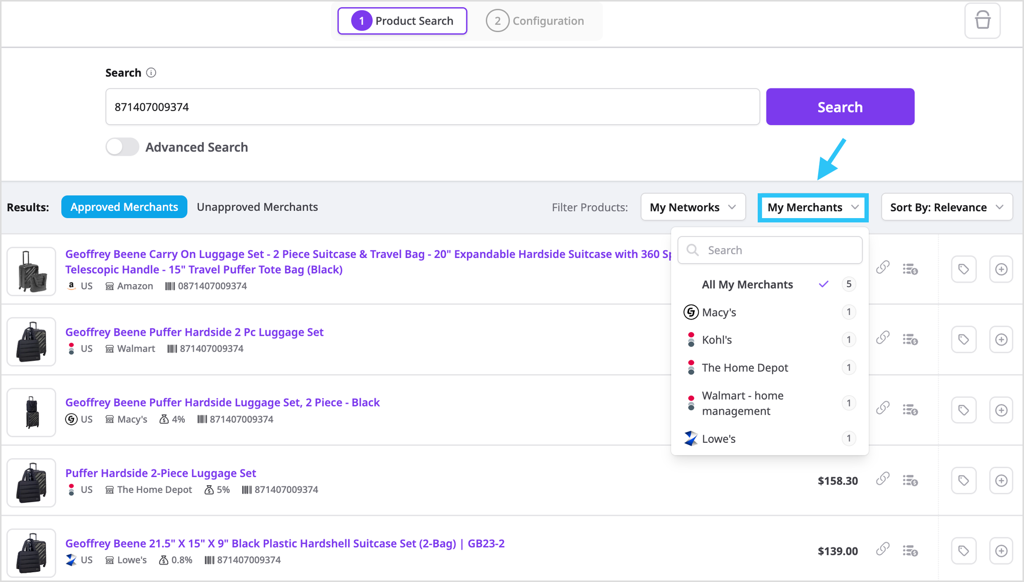1024x582 pixels.
Task: Open Lowe's product thumbnail image
Action: click(x=31, y=553)
